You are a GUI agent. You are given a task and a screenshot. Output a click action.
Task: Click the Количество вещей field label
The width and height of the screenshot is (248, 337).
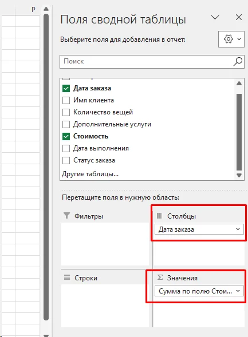(103, 112)
